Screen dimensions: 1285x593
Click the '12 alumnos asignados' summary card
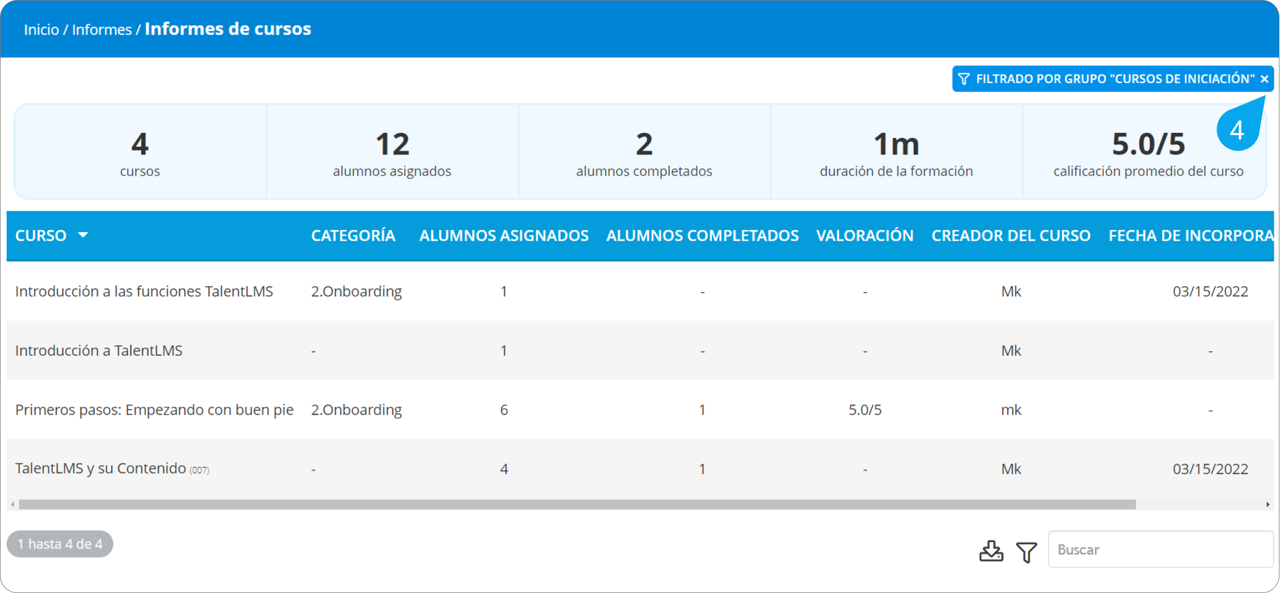coord(392,152)
